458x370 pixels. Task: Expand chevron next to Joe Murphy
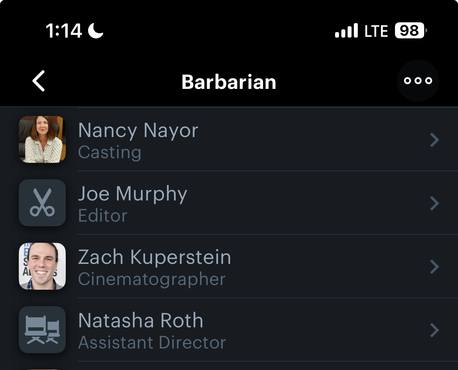(x=434, y=203)
